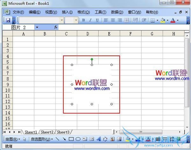191x150 pixels.
Task: Click the fx insert function button
Action: click(56, 27)
